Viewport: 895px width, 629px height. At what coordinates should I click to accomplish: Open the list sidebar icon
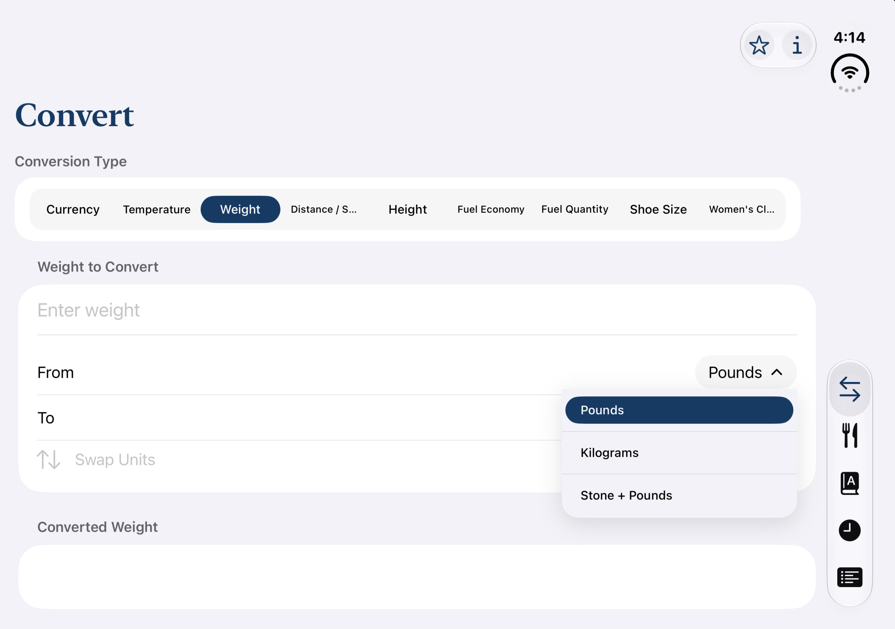tap(849, 577)
